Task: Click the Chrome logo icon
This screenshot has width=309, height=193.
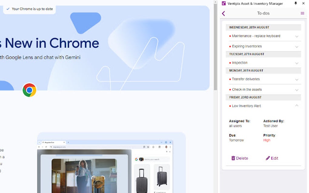Action: (29, 90)
